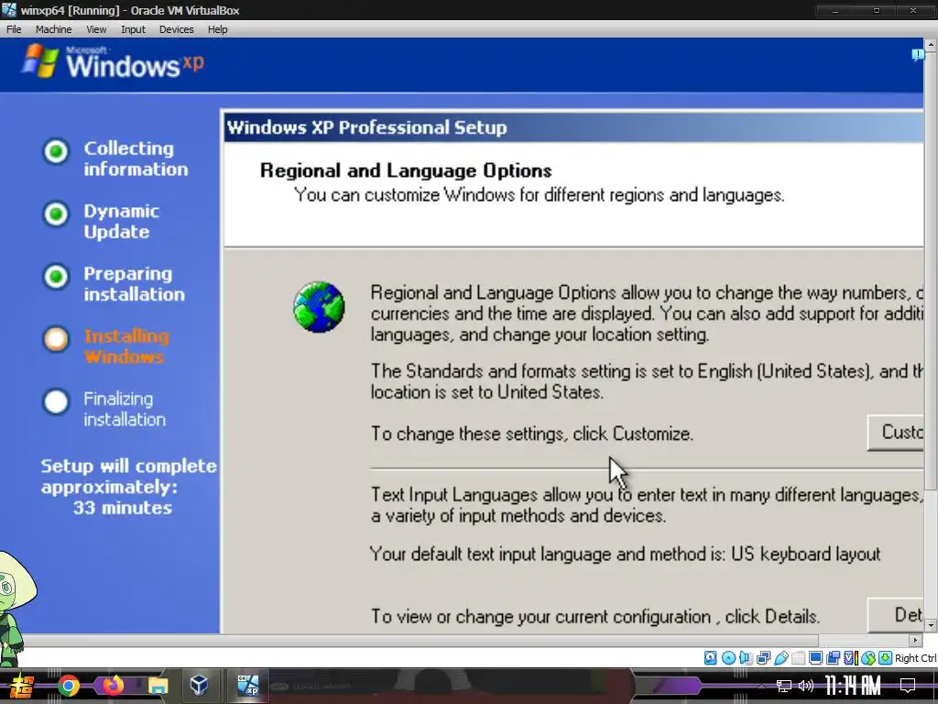Open the host Action Center notifications icon

click(x=908, y=686)
